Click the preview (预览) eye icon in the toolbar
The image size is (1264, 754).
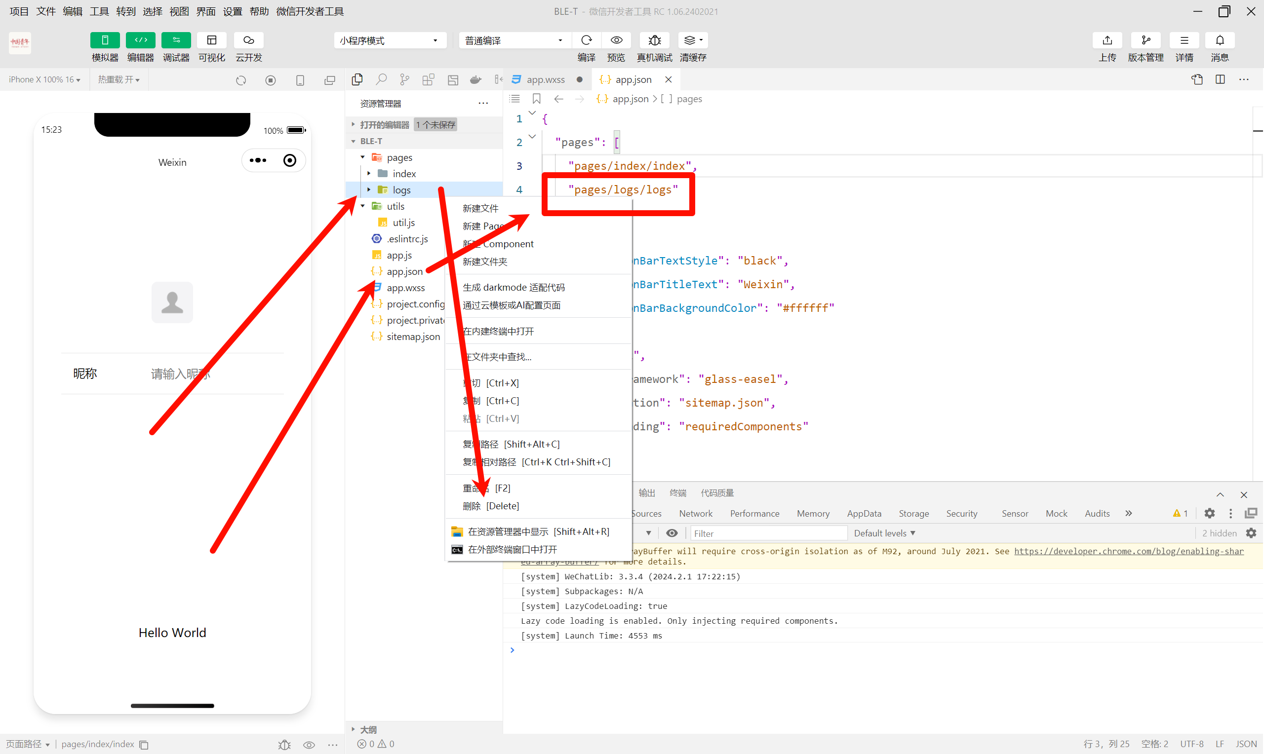tap(616, 40)
